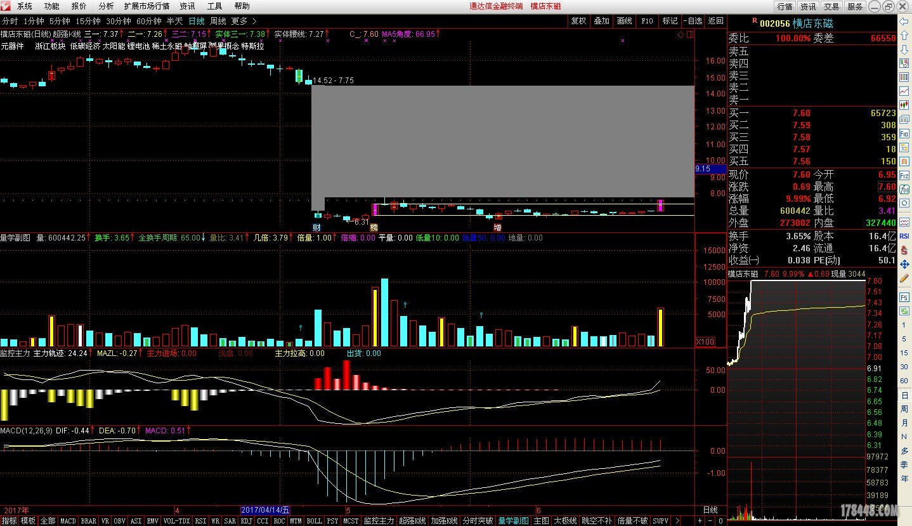Click the RSI indicator sidebar icon
Viewport: 912px width, 526px height.
tap(904, 236)
